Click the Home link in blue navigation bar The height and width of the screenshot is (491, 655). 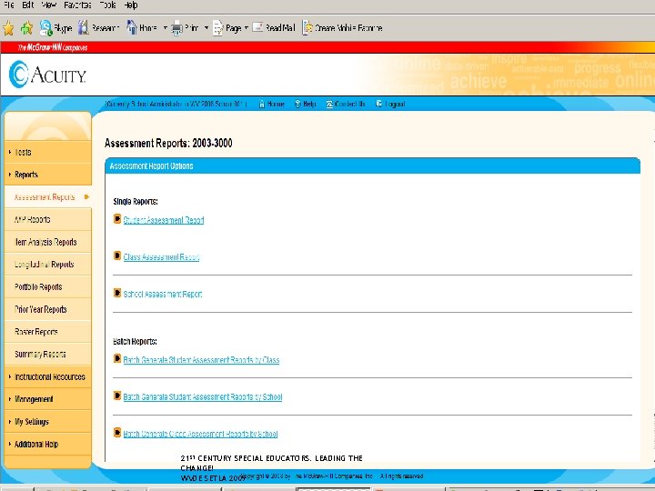[276, 104]
